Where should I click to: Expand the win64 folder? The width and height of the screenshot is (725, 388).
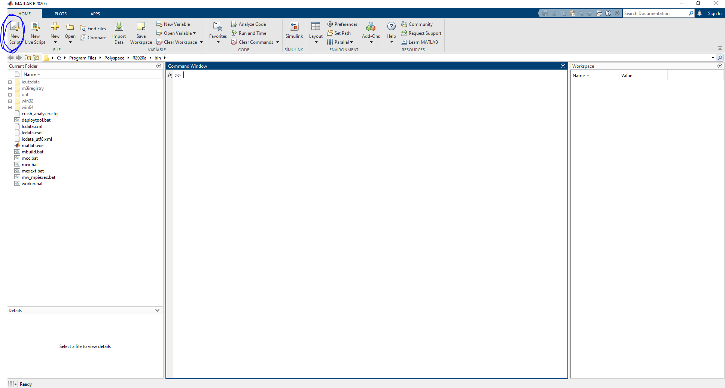click(10, 107)
